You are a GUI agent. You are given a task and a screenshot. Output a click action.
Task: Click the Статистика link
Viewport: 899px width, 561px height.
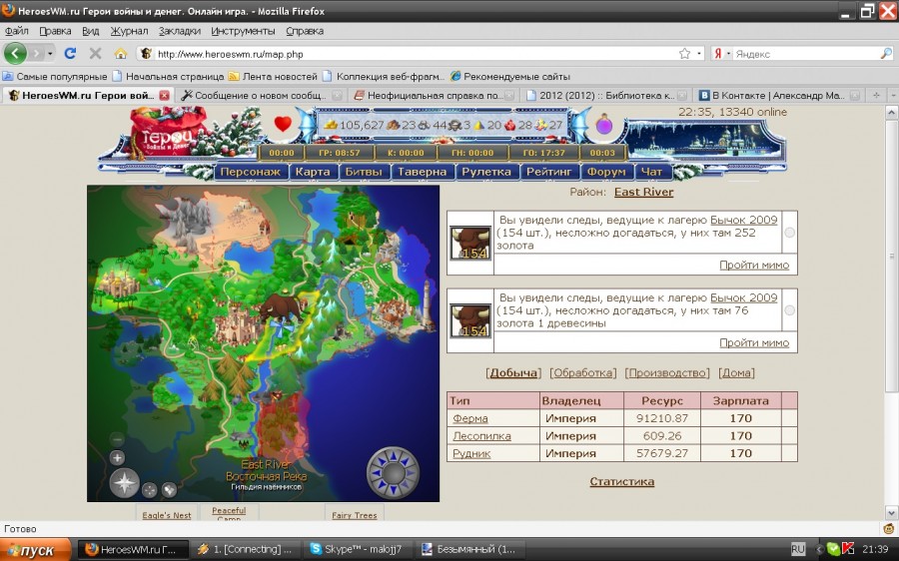[621, 481]
